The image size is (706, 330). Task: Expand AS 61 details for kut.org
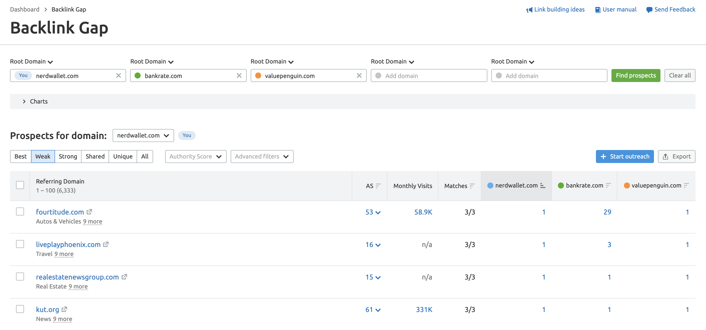pos(373,309)
